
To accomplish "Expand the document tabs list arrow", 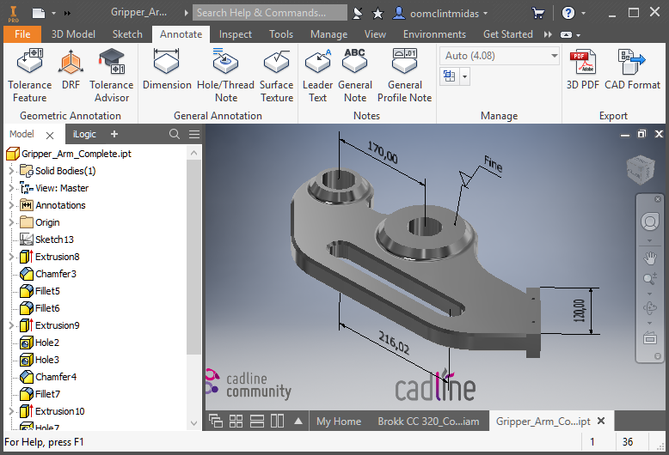I will click(x=298, y=422).
